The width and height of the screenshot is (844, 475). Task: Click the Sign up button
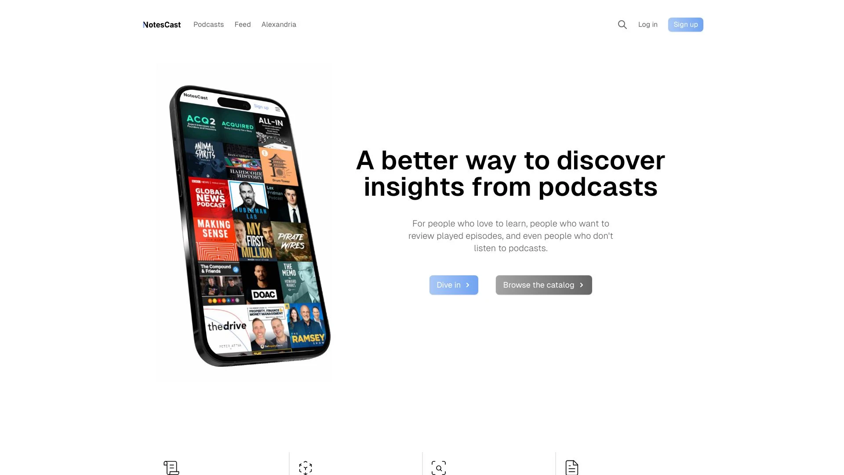tap(686, 24)
